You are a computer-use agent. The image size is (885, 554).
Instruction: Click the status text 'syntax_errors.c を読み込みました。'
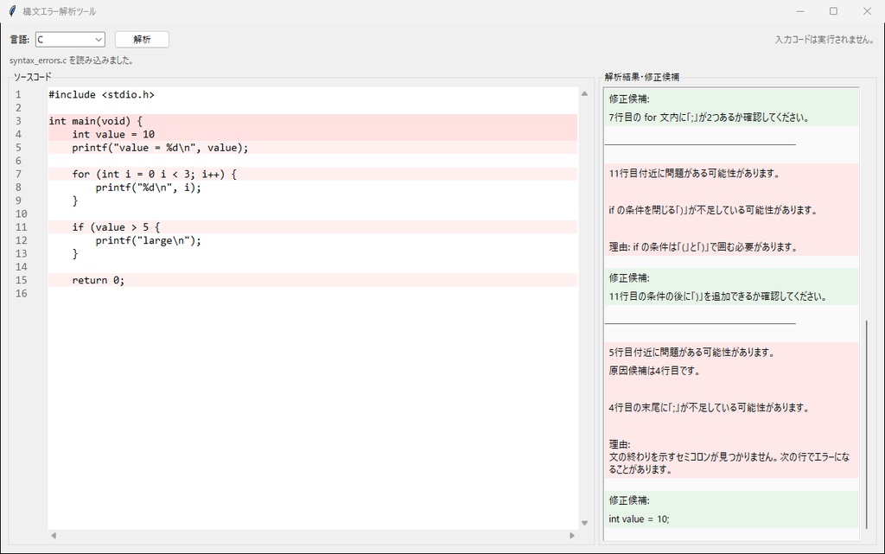click(x=71, y=60)
